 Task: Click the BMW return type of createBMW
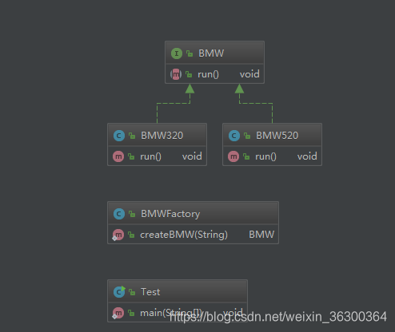coord(261,235)
